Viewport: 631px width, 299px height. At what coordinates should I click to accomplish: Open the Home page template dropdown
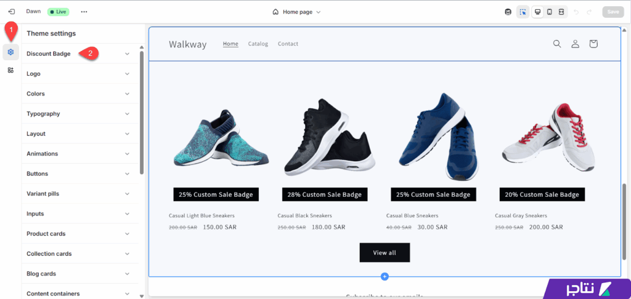296,12
